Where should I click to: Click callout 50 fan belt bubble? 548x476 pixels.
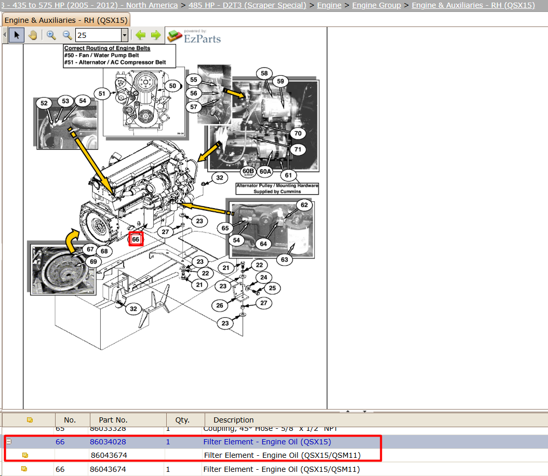[x=172, y=86]
